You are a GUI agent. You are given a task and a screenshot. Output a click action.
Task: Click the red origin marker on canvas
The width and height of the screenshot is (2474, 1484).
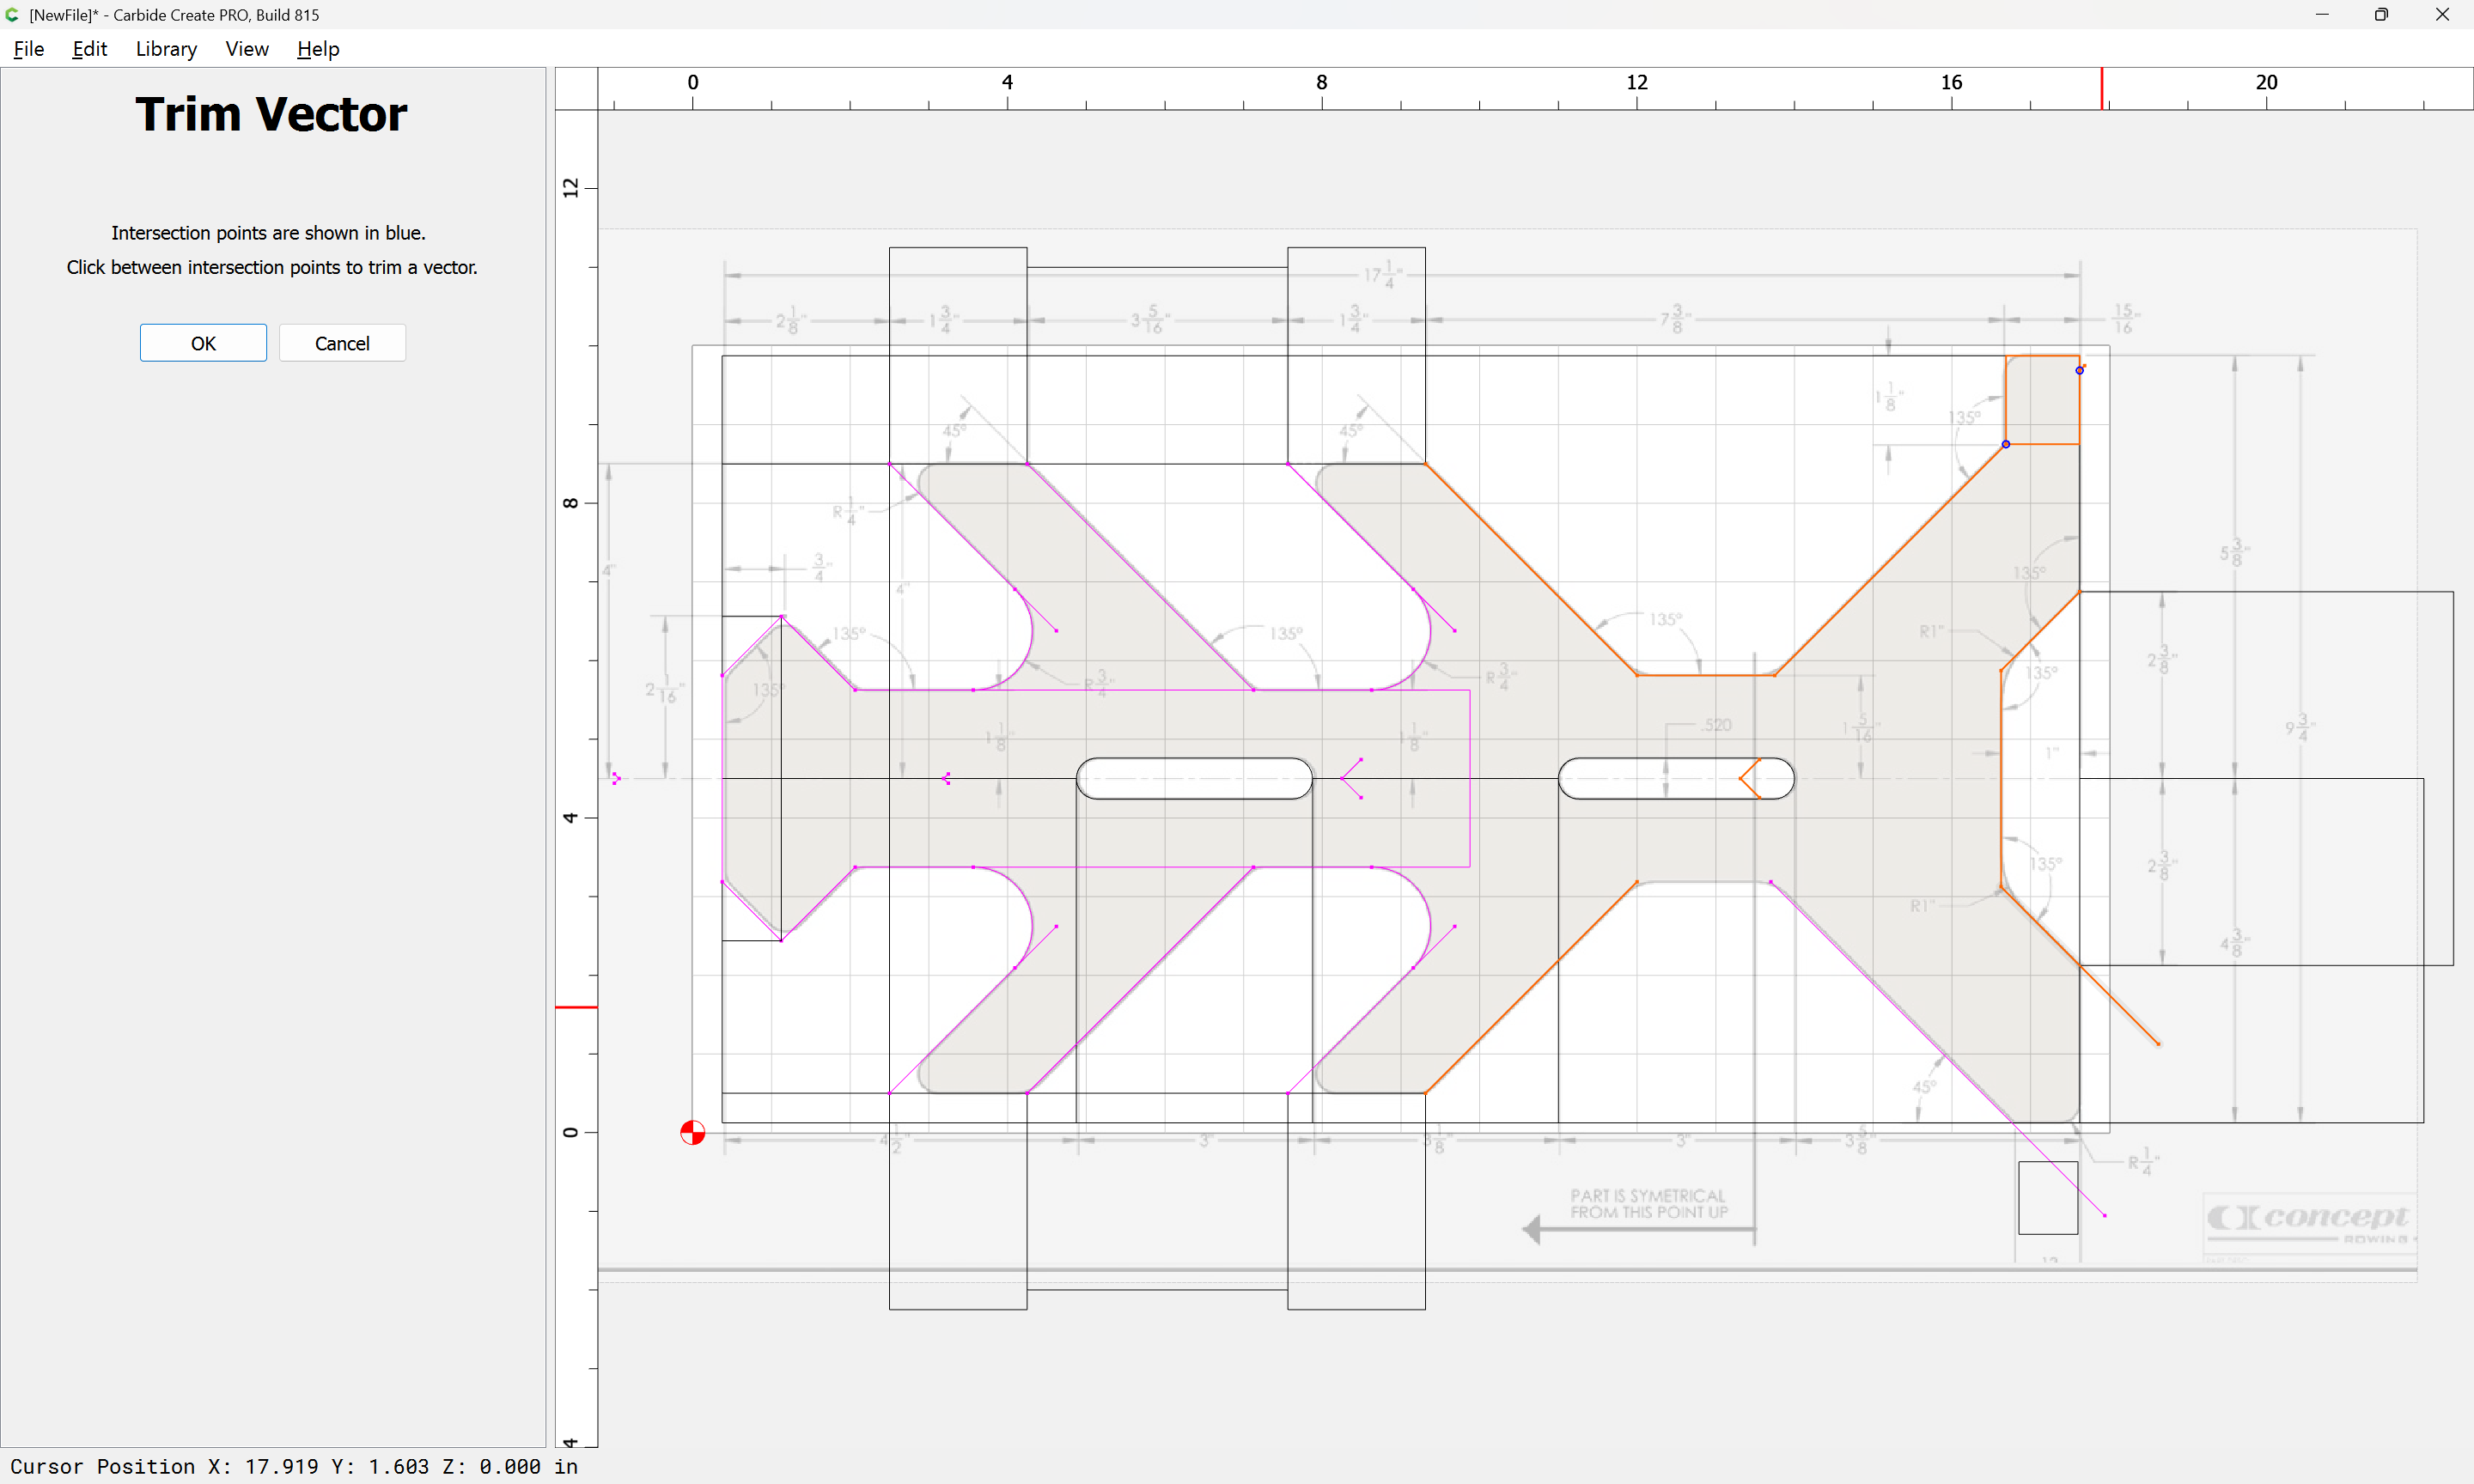click(x=693, y=1133)
